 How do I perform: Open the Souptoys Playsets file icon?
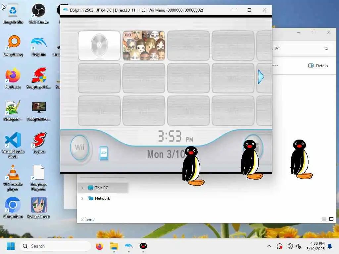38,178
